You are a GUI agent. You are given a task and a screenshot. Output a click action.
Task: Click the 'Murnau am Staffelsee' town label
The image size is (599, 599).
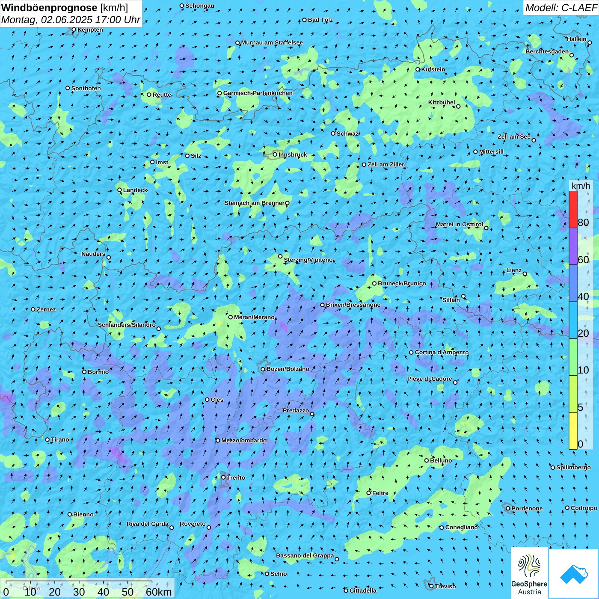pos(272,42)
